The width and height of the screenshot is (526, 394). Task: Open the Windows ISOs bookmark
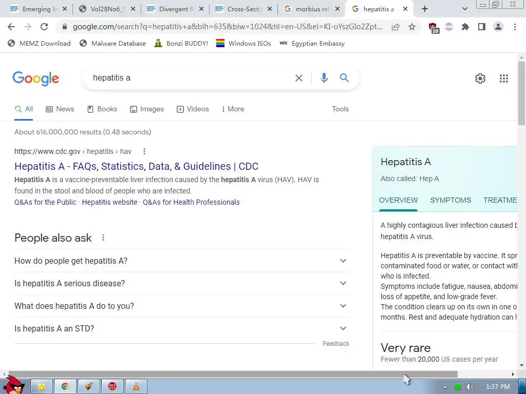click(x=243, y=43)
